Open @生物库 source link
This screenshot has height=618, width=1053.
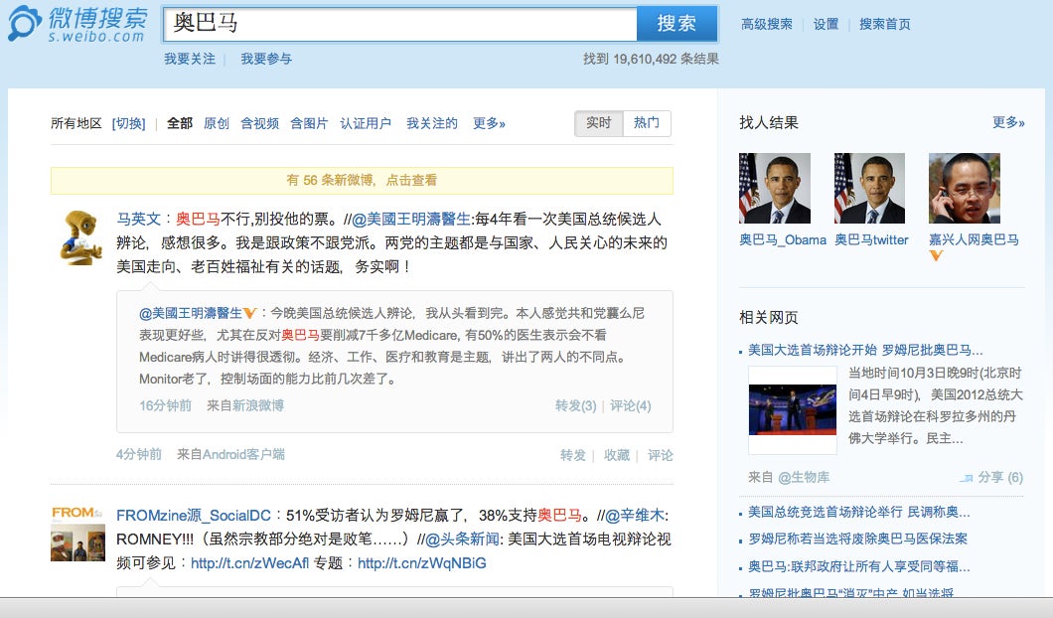804,477
